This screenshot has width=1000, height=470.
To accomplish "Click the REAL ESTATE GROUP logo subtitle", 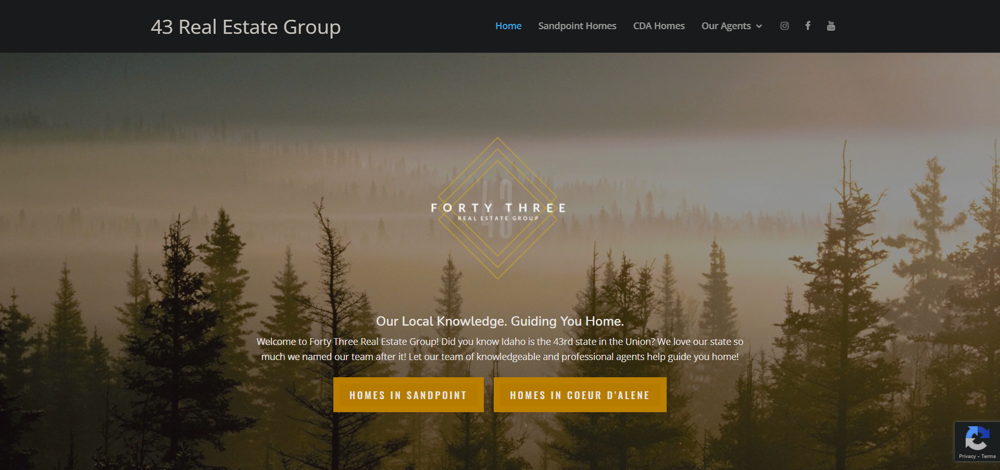I will pyautogui.click(x=498, y=218).
